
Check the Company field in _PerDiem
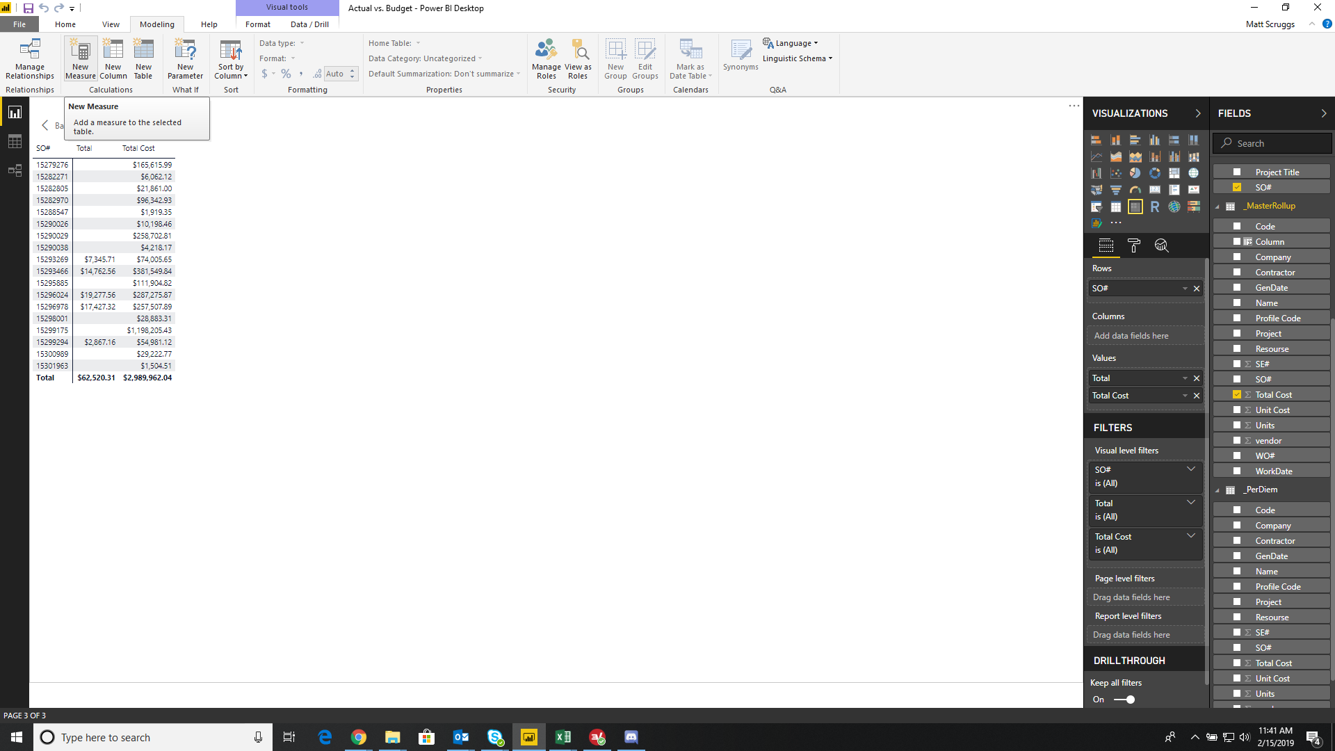[1237, 525]
